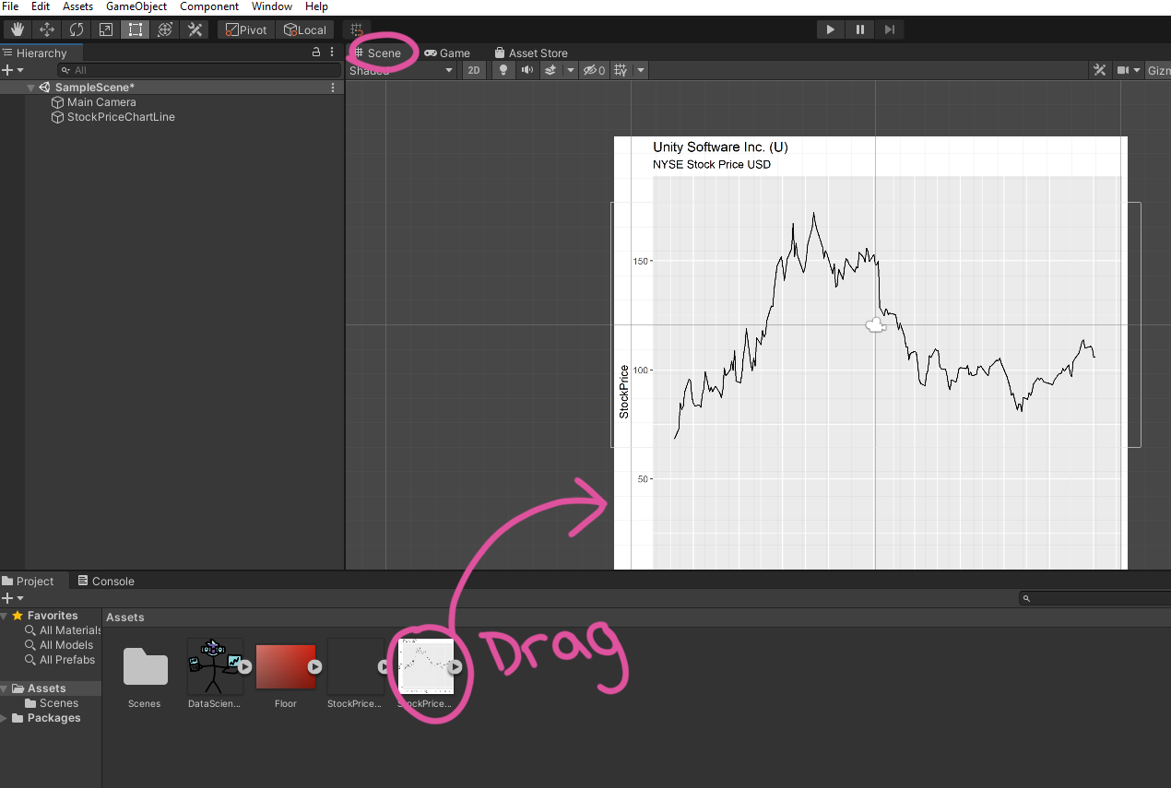Toggle Pivot handle position

pyautogui.click(x=246, y=29)
